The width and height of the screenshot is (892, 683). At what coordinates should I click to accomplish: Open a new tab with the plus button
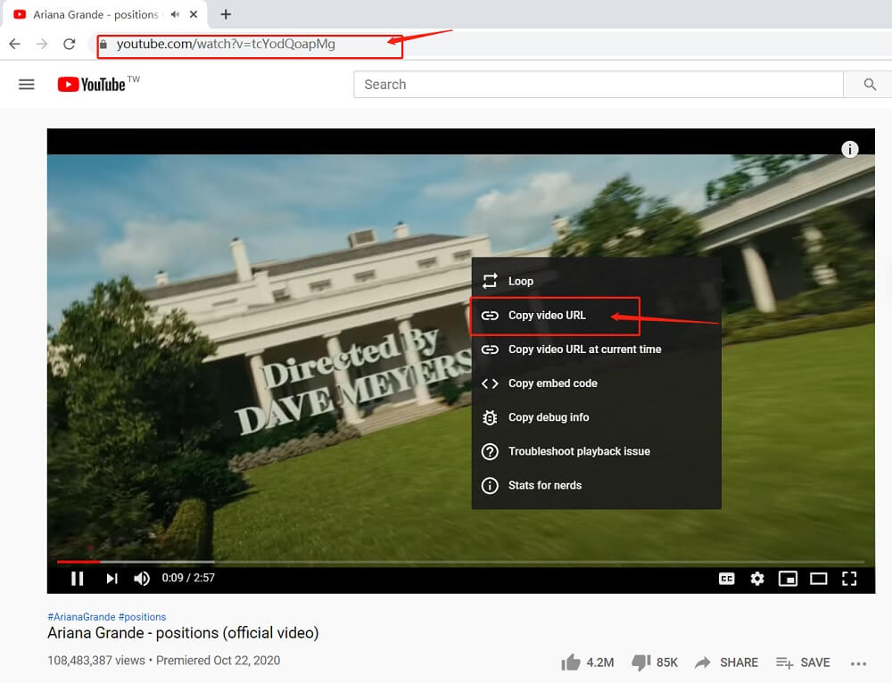(226, 14)
